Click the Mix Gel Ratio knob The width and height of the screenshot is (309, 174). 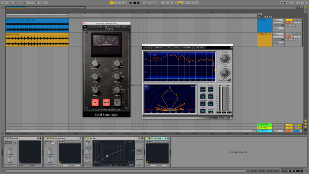[88, 144]
